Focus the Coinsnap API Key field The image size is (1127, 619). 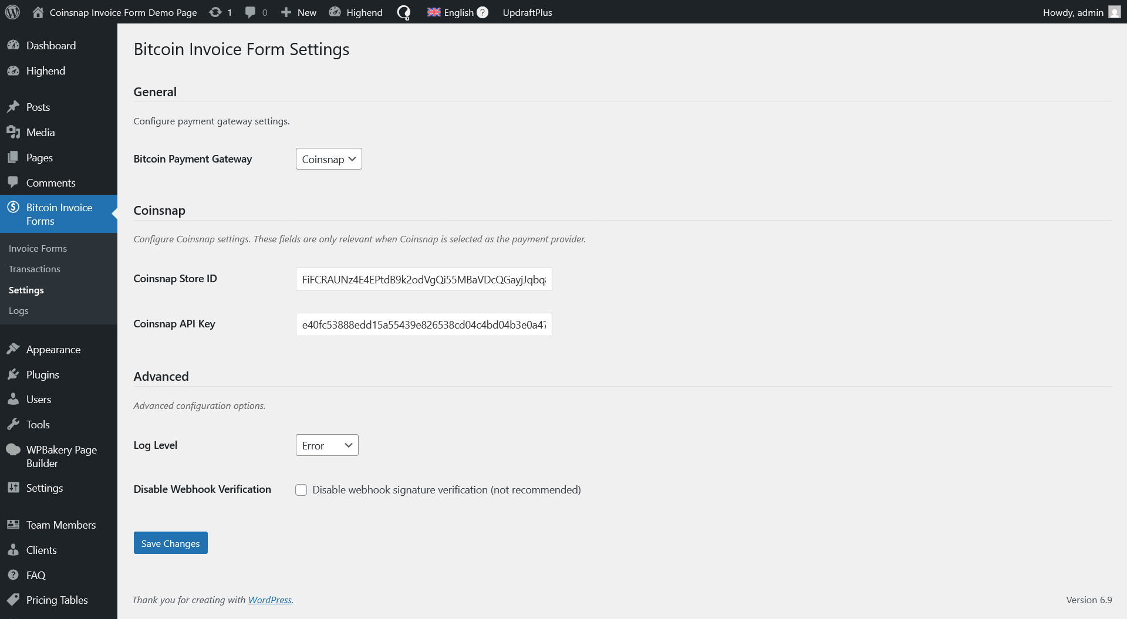pos(424,324)
